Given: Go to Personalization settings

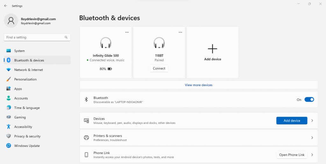Looking at the screenshot, I should tap(37, 79).
